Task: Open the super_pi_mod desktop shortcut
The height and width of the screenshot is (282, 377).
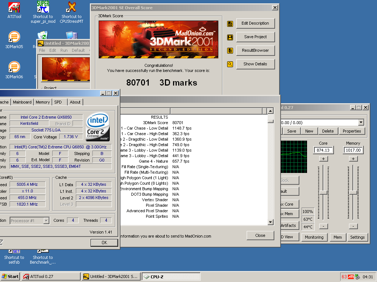Action: click(x=43, y=12)
